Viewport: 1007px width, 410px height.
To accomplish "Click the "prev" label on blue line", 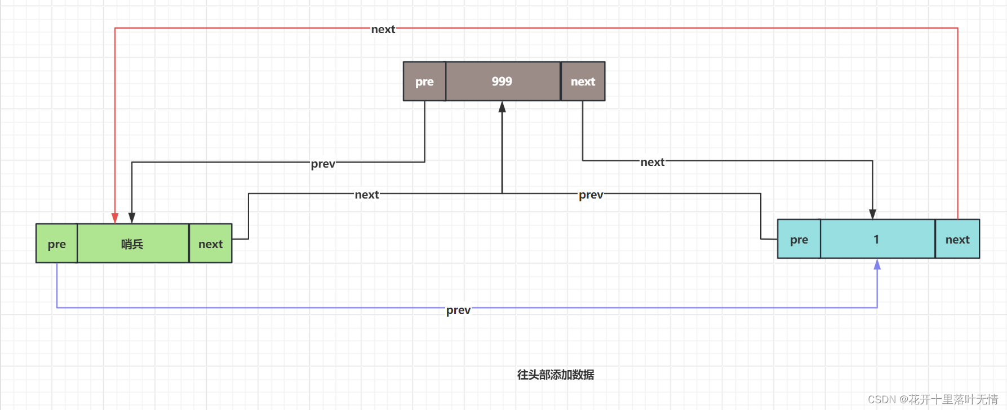I will tap(458, 310).
